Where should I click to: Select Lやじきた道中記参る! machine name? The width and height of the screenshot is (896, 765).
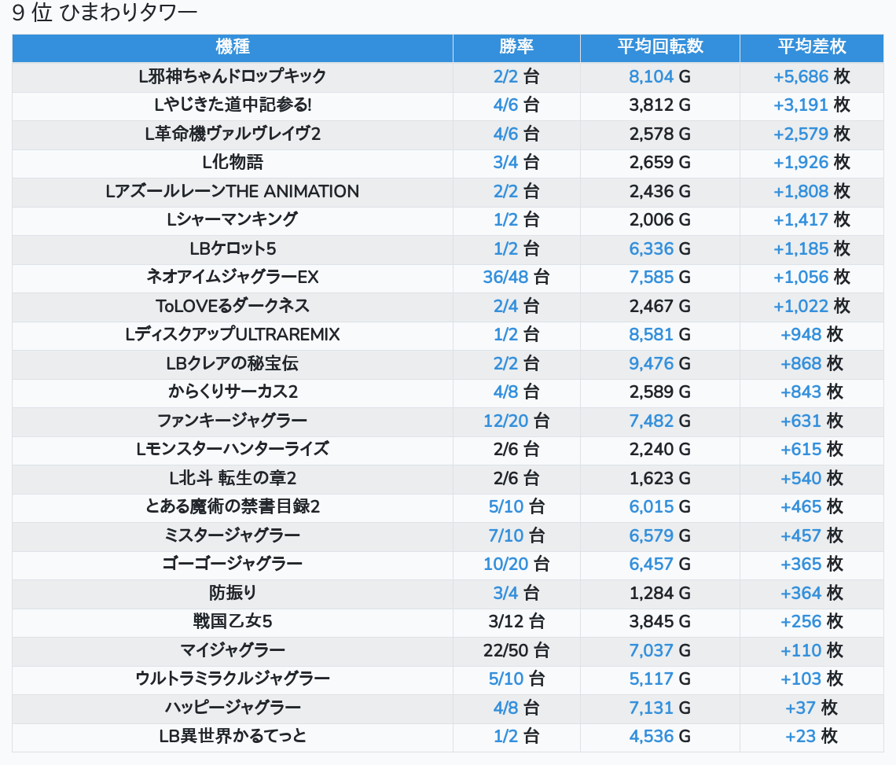(x=233, y=105)
